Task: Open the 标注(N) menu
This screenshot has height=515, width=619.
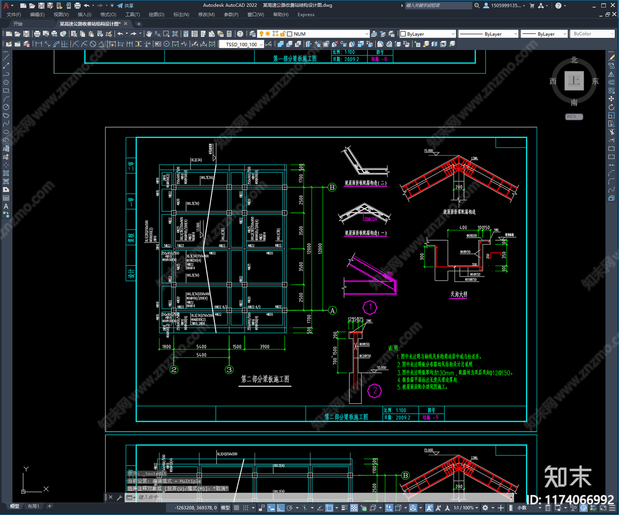Action: 181,15
